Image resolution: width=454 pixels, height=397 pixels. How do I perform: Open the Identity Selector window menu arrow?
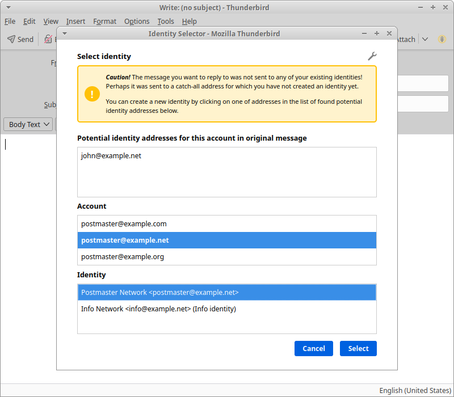65,33
